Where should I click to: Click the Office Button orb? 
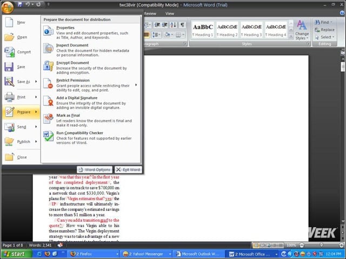pos(8,7)
